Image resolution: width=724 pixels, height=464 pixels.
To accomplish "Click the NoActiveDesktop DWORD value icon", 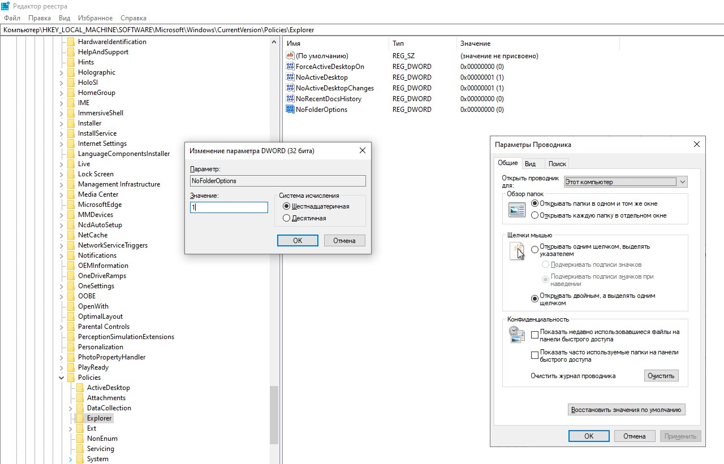I will click(x=291, y=77).
